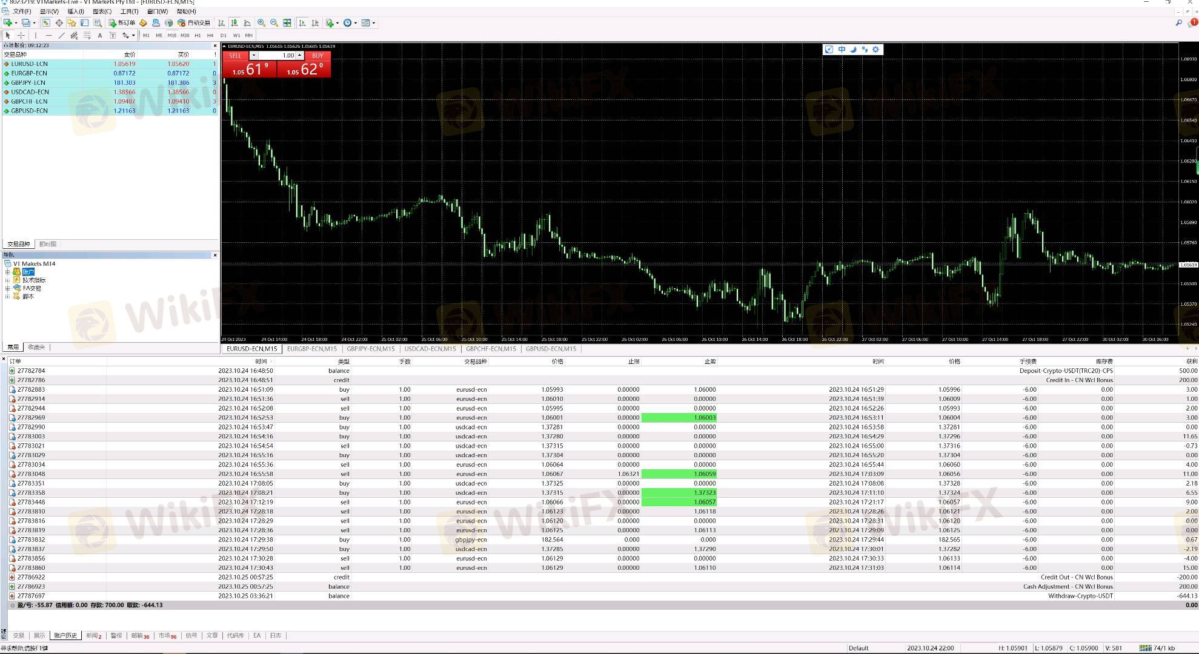Open the 插入(I) menu
Screen dimensions: 1199x654
coord(75,12)
